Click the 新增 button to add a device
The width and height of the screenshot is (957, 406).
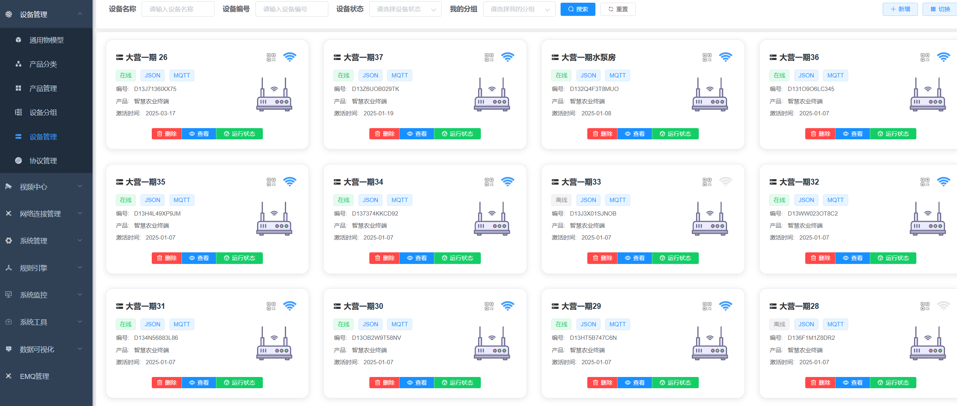pyautogui.click(x=900, y=9)
